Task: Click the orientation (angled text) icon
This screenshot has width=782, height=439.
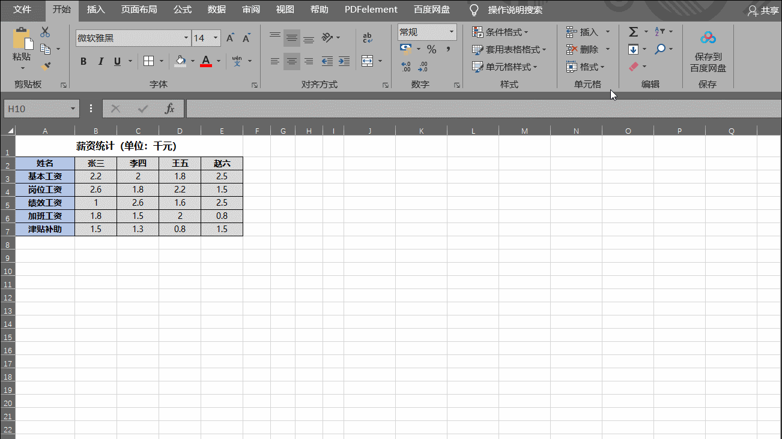Action: pos(327,38)
